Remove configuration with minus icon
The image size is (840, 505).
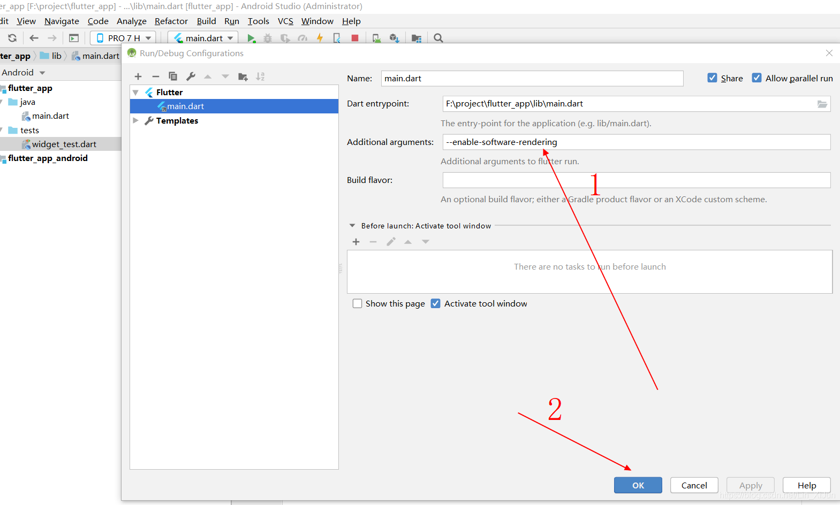pyautogui.click(x=156, y=76)
